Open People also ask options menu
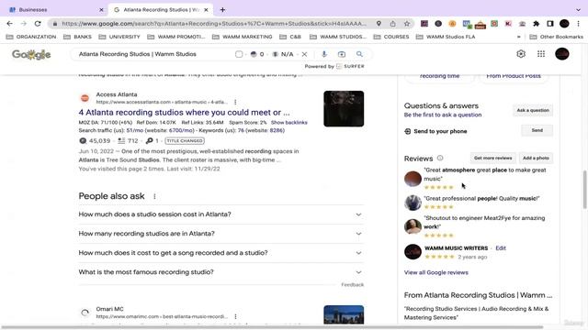 154,196
